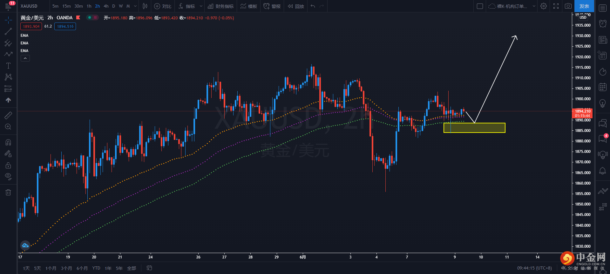Screen dimensions: 610x274
Task: Select the crosshair cursor tool
Action: [x=8, y=20]
